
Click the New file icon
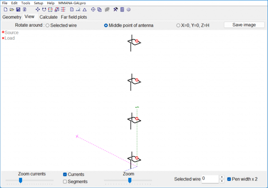click(5, 9)
